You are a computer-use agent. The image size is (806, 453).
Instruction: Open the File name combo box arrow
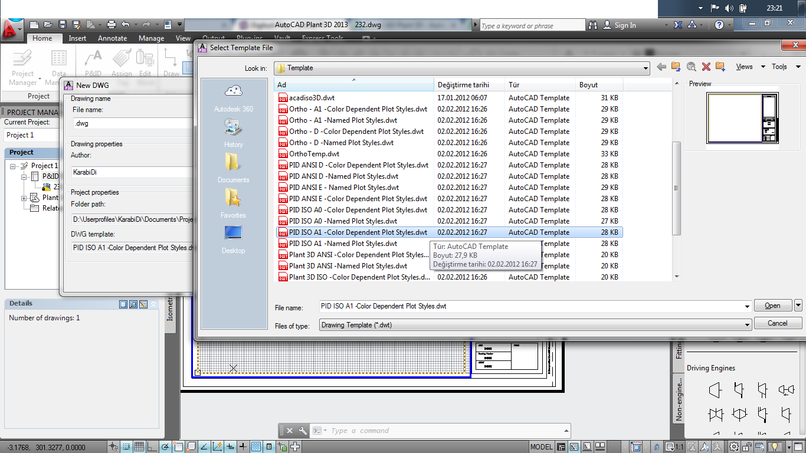[x=747, y=306]
